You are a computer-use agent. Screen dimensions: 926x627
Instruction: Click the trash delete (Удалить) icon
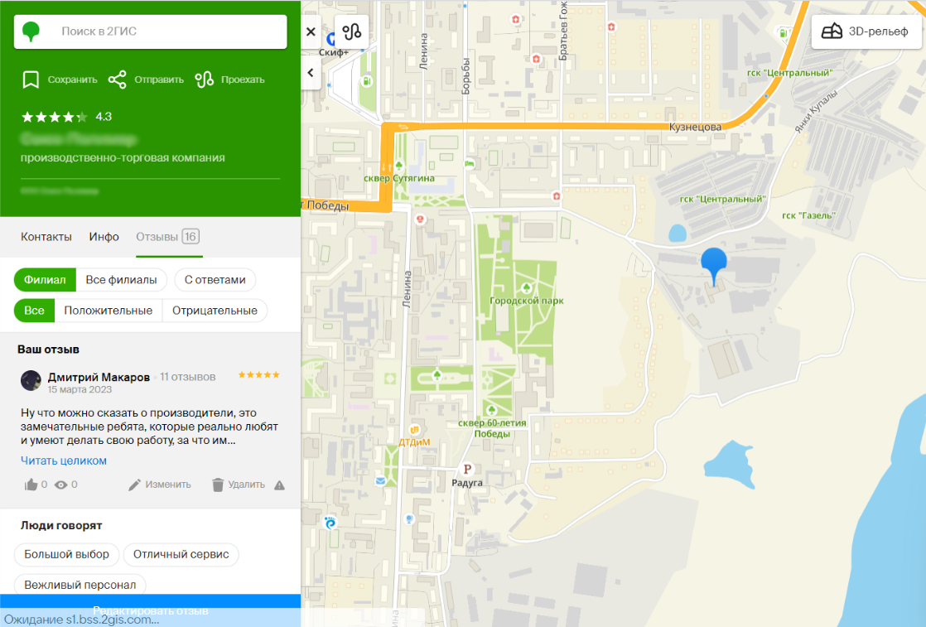pyautogui.click(x=218, y=485)
